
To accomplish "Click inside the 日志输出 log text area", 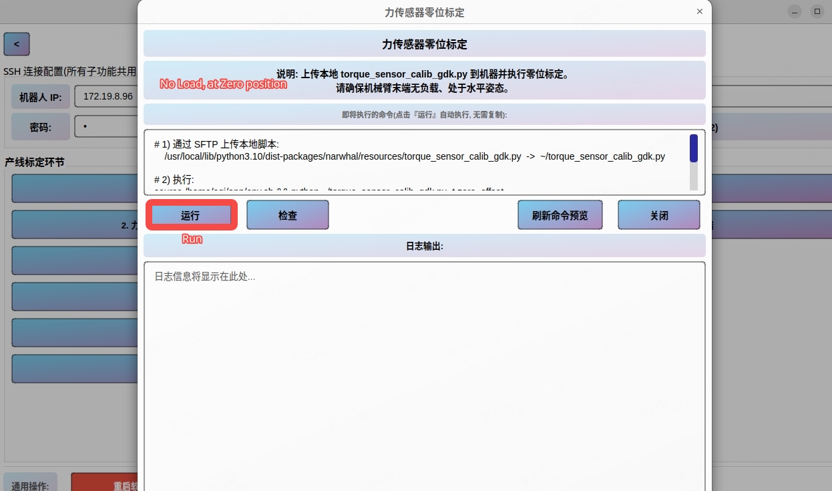I will [x=425, y=376].
